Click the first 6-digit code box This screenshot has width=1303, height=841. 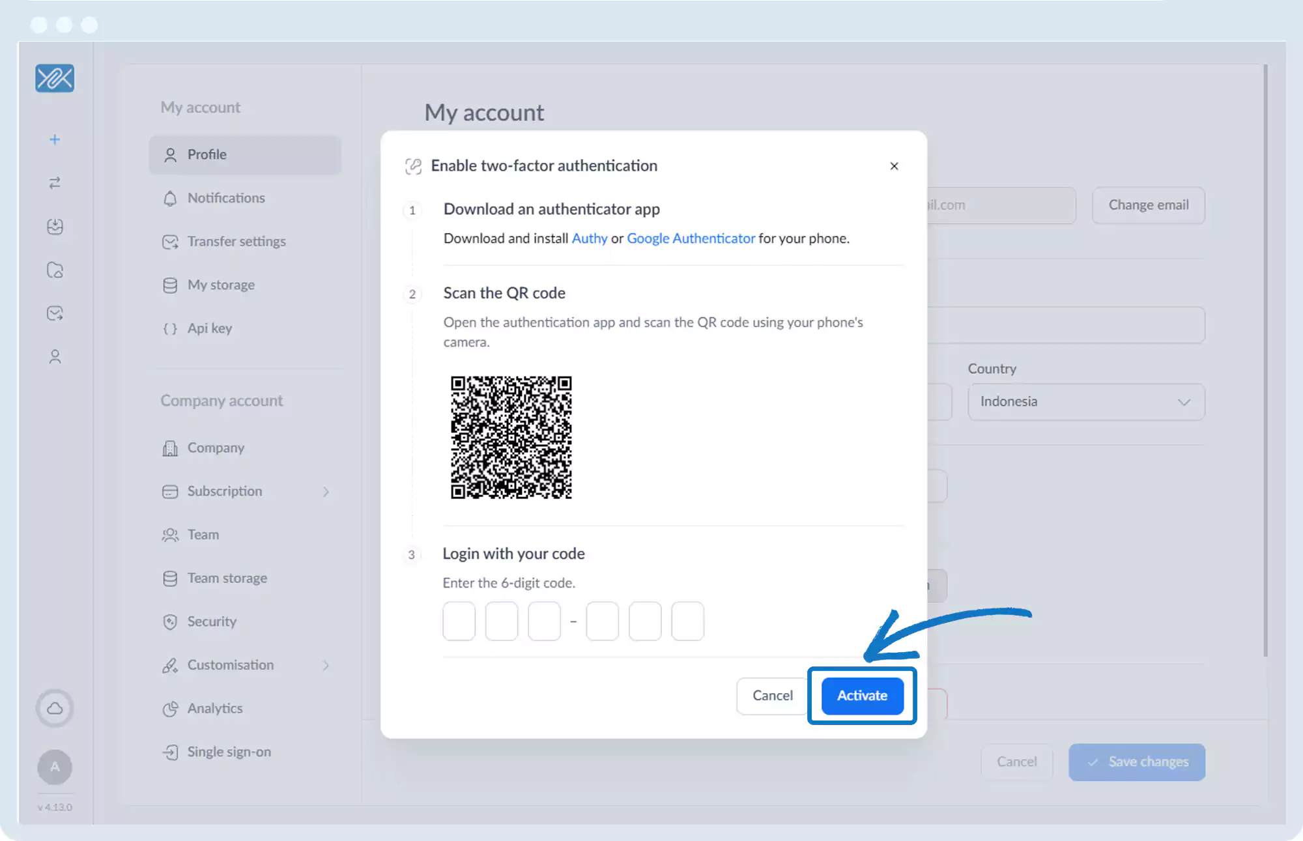click(x=459, y=621)
